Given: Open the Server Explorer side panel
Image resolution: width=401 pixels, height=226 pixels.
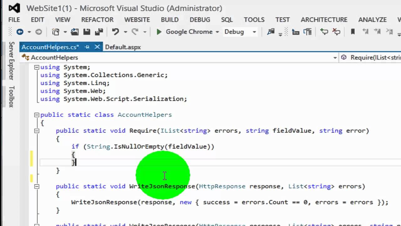Looking at the screenshot, I should pos(11,61).
